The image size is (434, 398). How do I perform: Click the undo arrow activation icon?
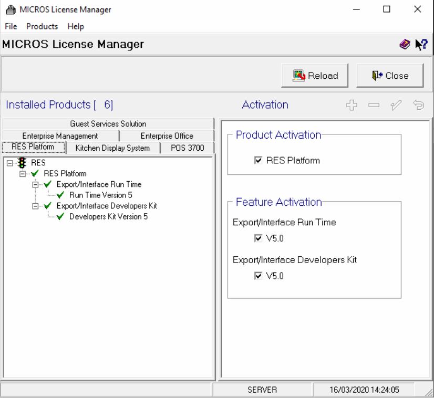[418, 105]
